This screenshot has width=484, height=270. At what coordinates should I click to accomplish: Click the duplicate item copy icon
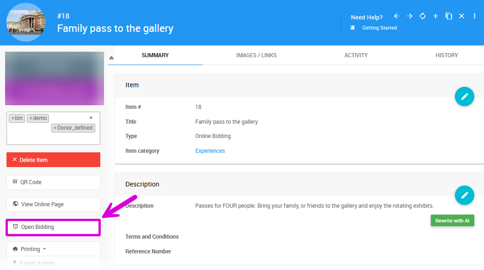448,16
